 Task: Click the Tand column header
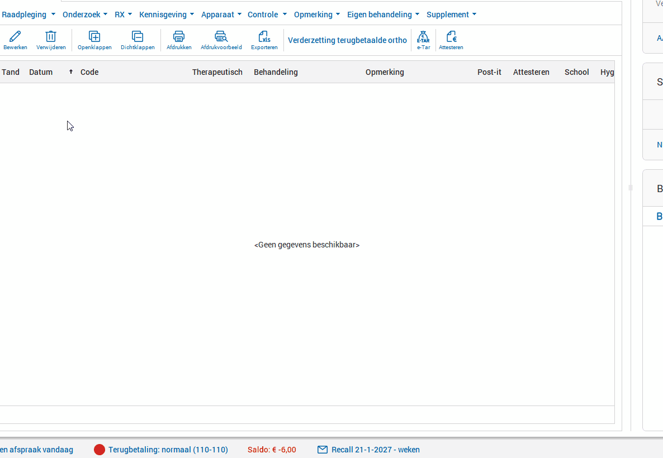(x=11, y=72)
